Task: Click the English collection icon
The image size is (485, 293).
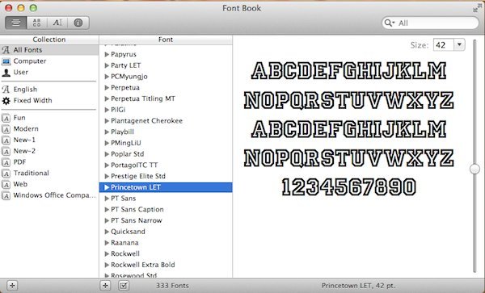Action: coord(6,90)
